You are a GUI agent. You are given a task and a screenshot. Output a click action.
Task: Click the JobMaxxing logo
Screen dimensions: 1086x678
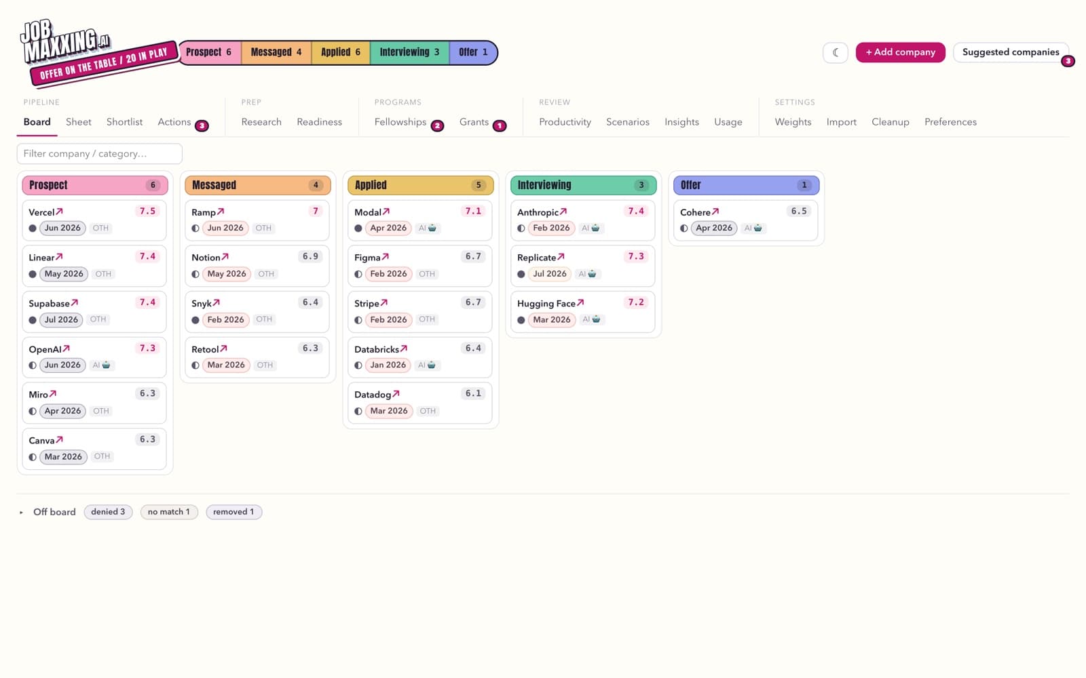(x=66, y=42)
